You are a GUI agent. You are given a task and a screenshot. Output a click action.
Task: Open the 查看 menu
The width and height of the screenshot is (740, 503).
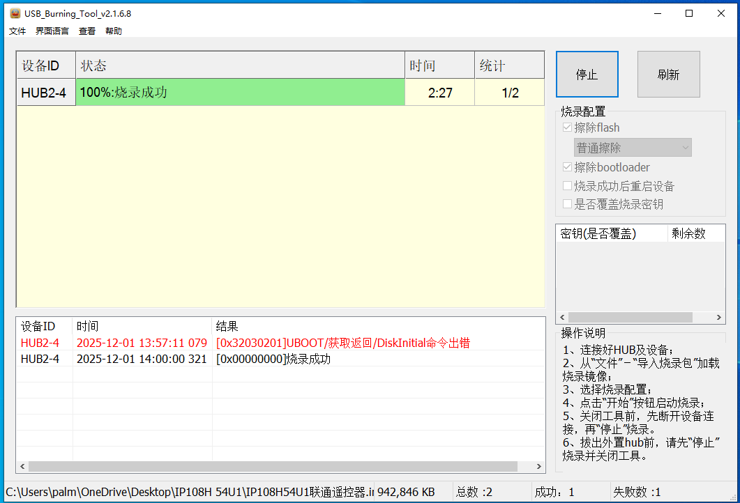tap(86, 31)
